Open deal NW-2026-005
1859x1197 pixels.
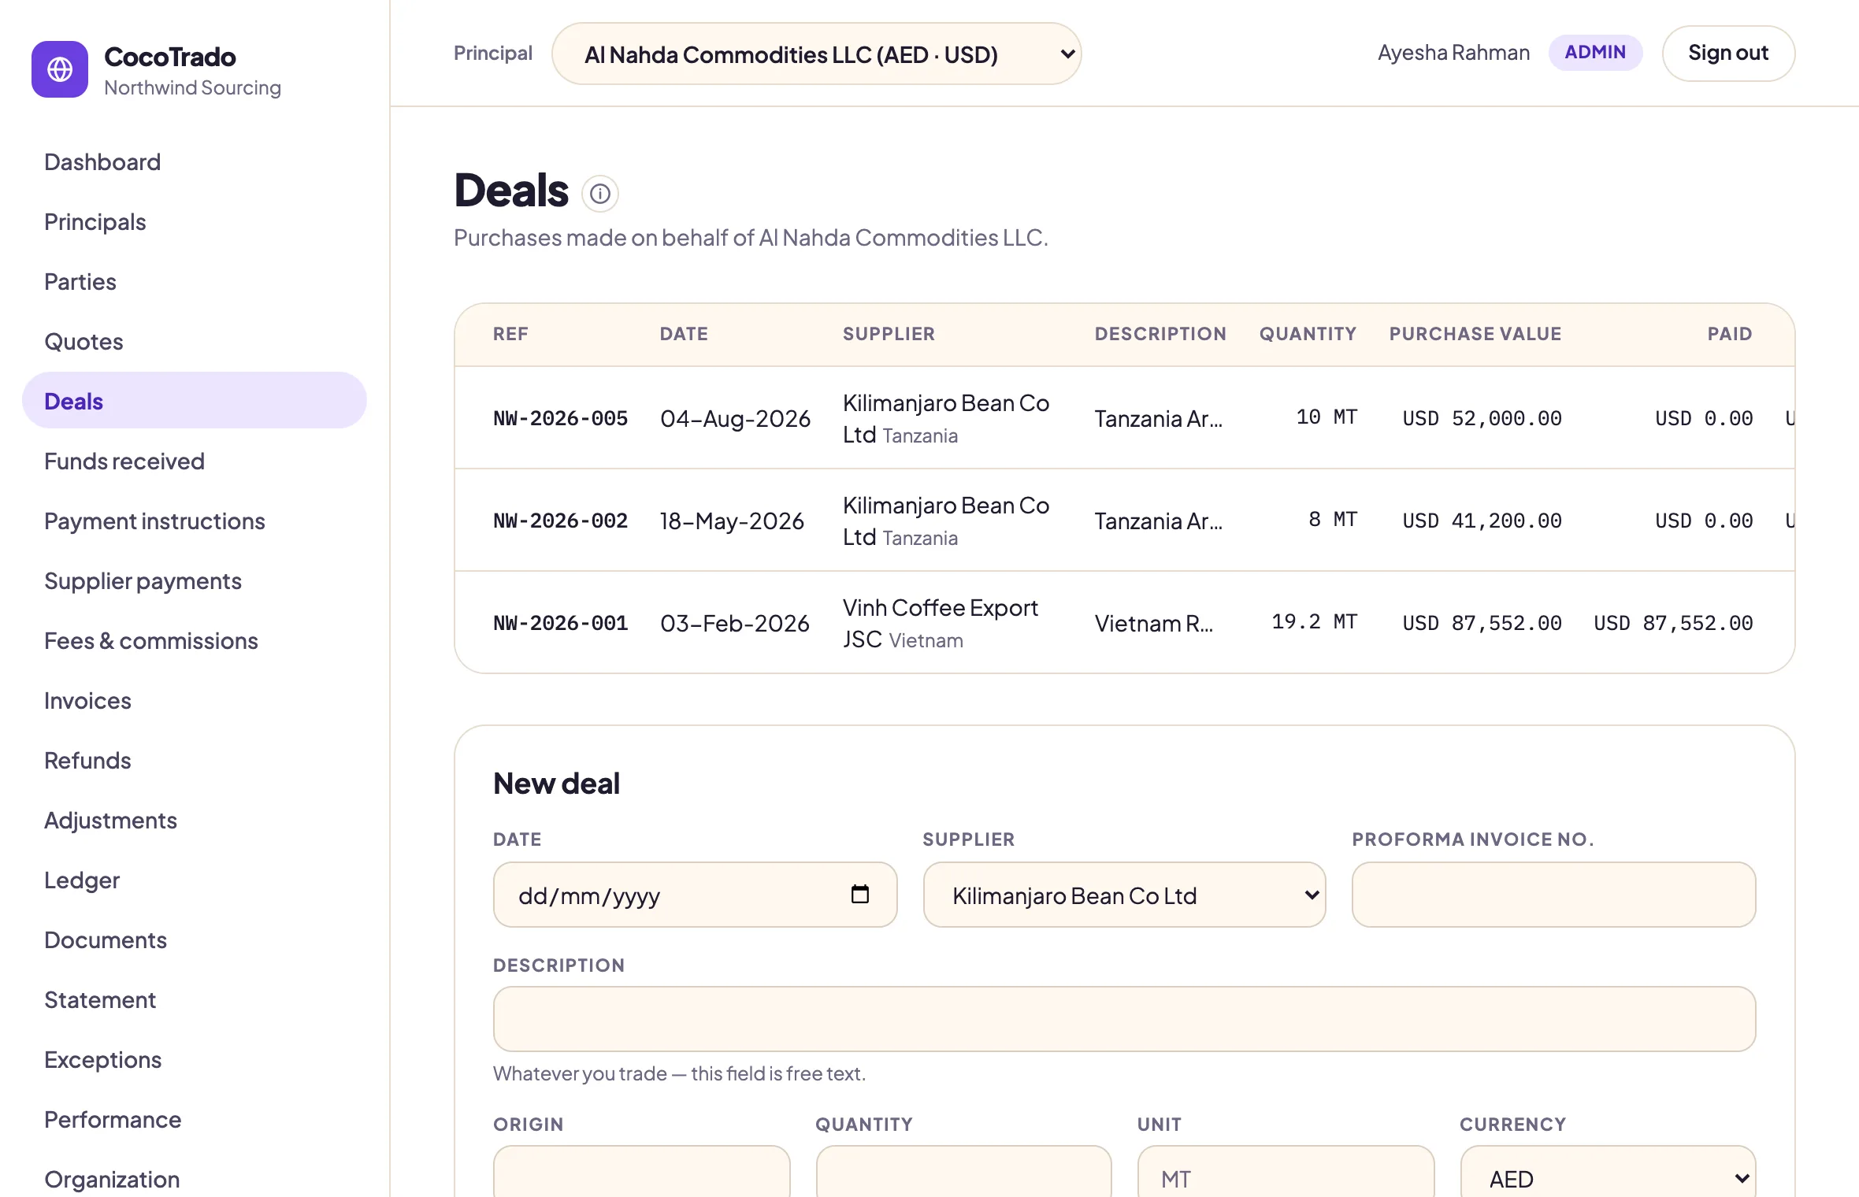(560, 418)
